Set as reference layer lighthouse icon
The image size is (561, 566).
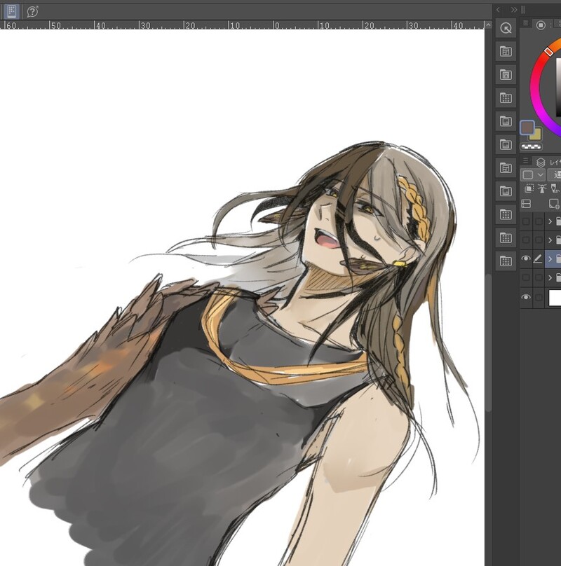(541, 188)
